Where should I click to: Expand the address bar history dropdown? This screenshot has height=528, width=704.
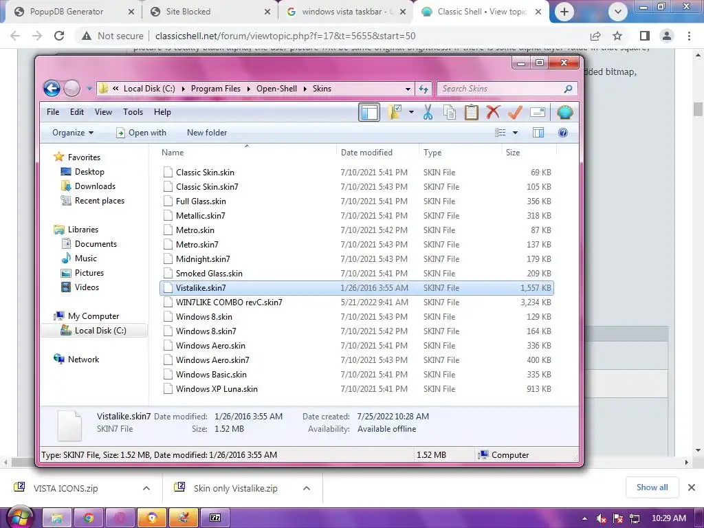pos(408,89)
